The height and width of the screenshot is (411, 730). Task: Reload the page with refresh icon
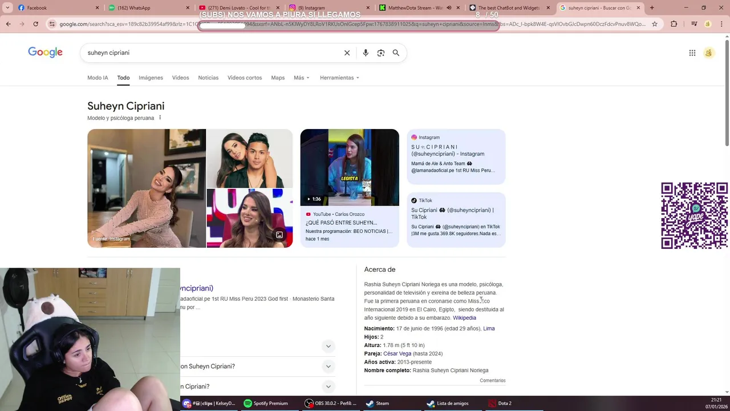click(x=35, y=24)
